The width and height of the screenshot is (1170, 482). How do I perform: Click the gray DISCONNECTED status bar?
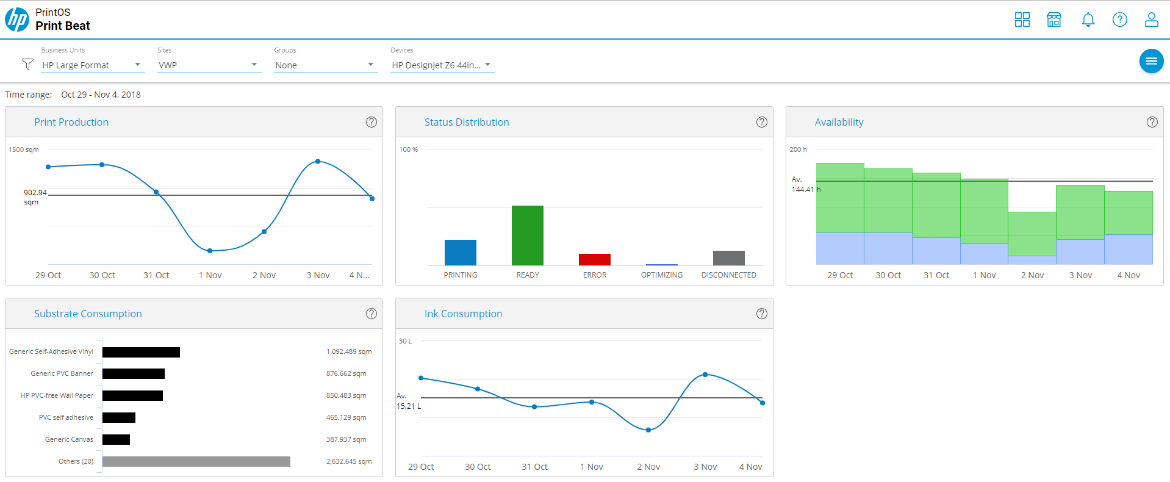(729, 258)
